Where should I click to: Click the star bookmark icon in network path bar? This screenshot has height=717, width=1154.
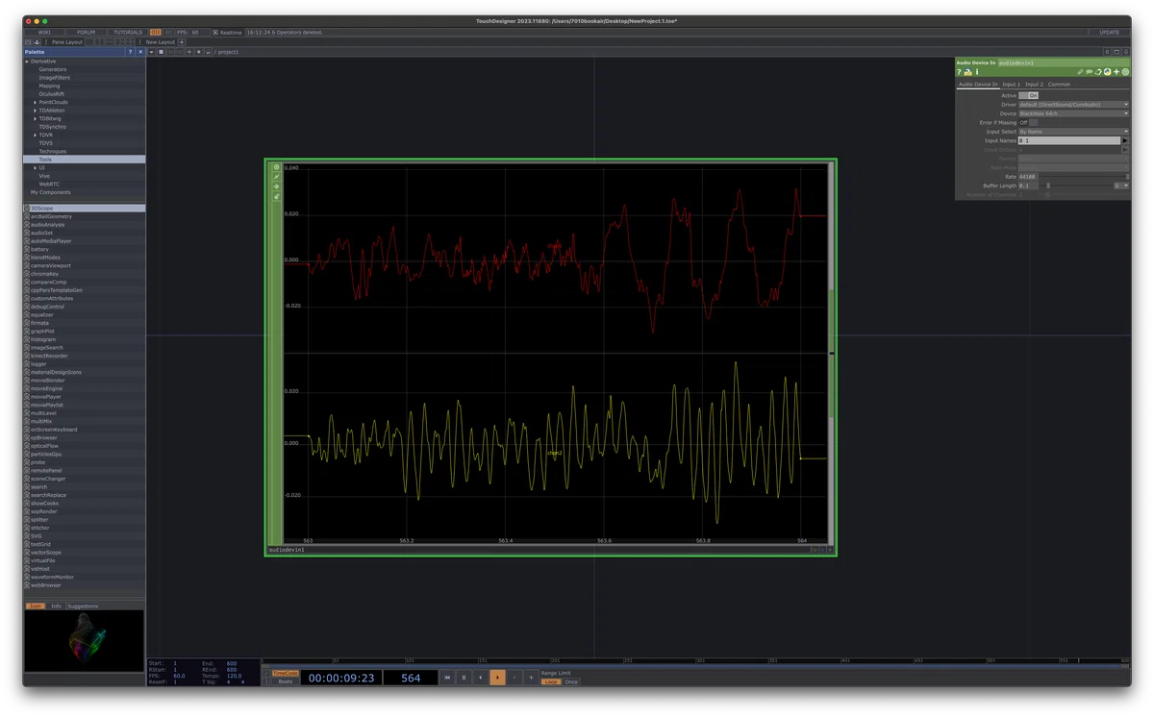(x=198, y=52)
